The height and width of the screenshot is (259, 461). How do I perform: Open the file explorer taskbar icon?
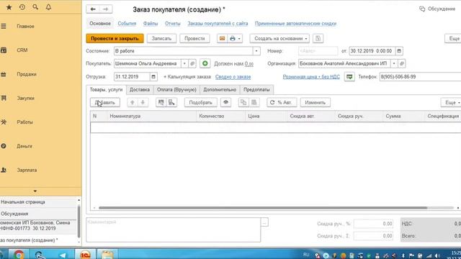(x=107, y=255)
